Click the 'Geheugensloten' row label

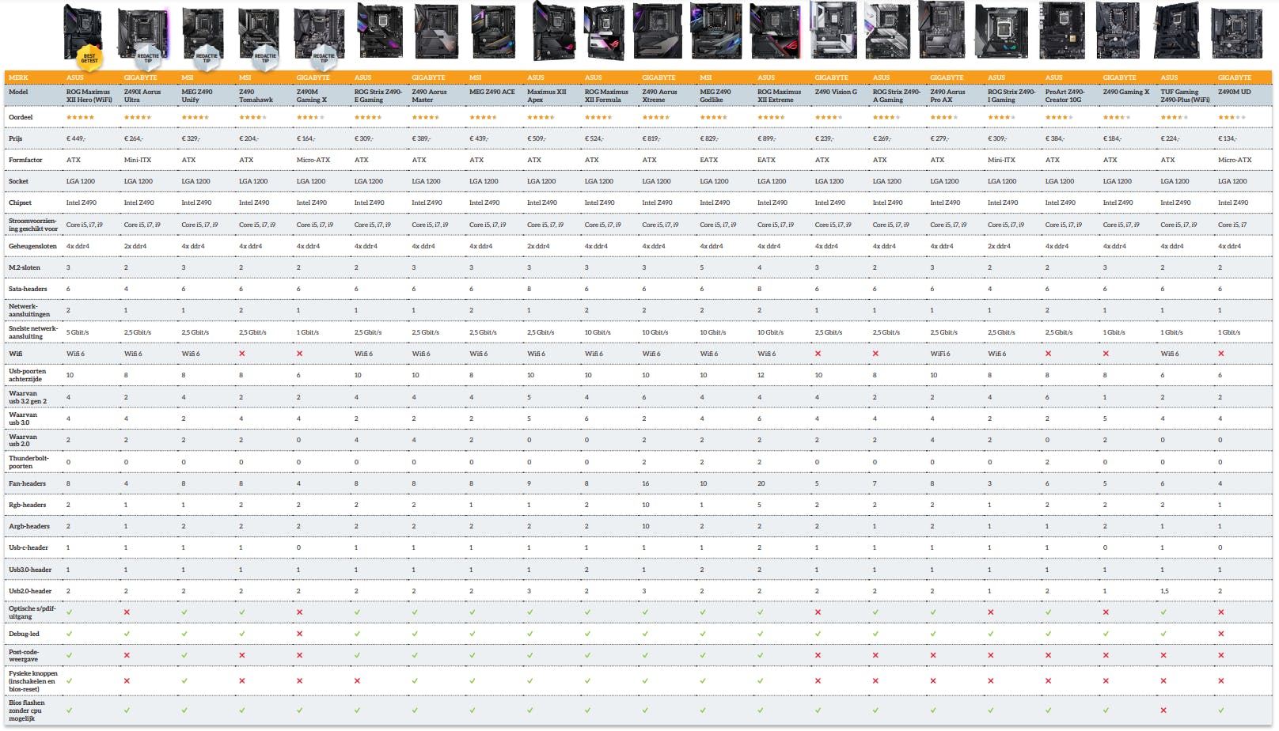click(x=32, y=246)
